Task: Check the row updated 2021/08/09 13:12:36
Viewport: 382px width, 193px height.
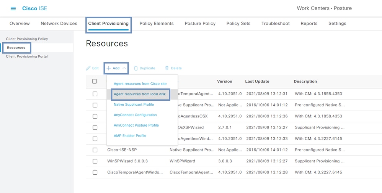Action: (95, 116)
